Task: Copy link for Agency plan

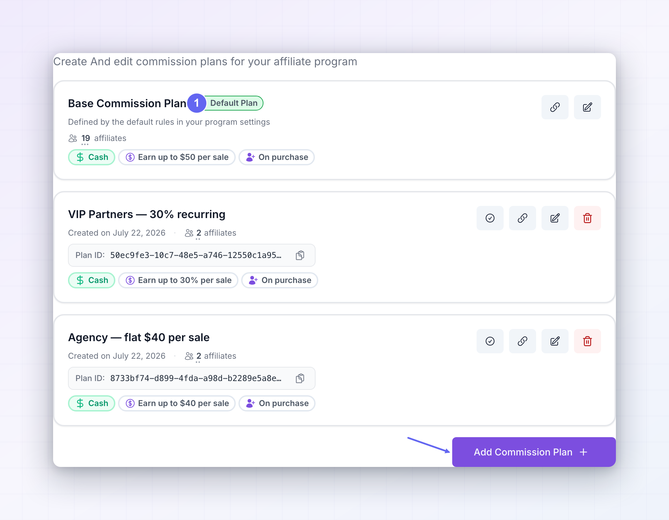Action: [522, 341]
